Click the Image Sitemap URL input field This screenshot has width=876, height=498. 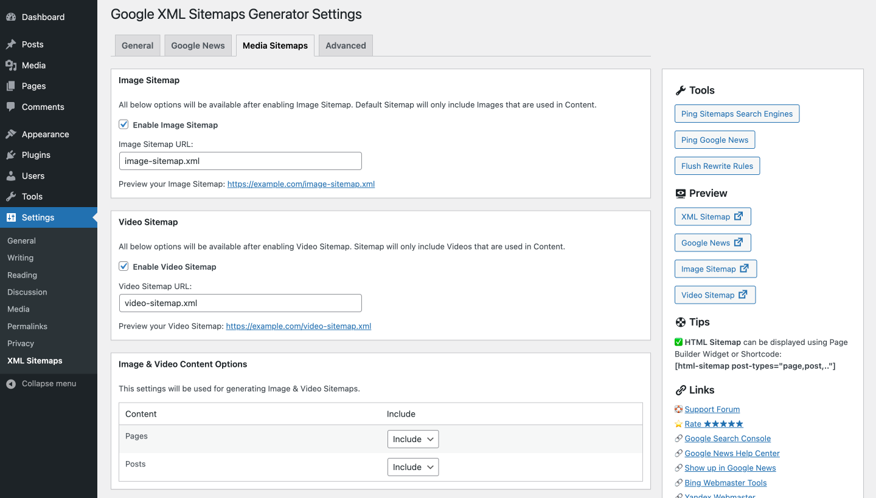click(x=240, y=161)
